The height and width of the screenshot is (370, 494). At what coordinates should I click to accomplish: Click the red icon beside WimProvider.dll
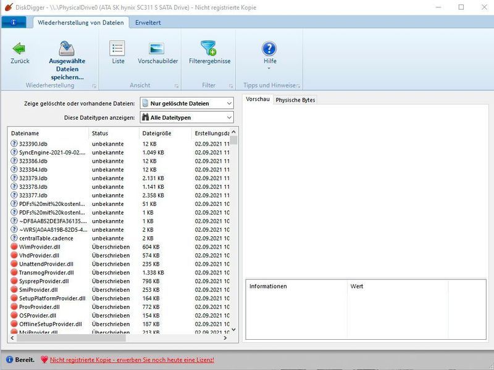tap(14, 247)
